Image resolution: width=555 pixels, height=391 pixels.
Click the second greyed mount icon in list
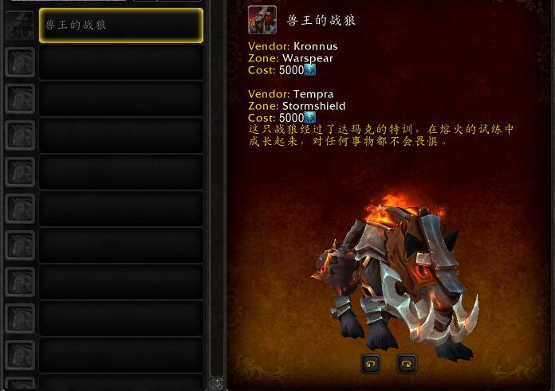coord(20,99)
